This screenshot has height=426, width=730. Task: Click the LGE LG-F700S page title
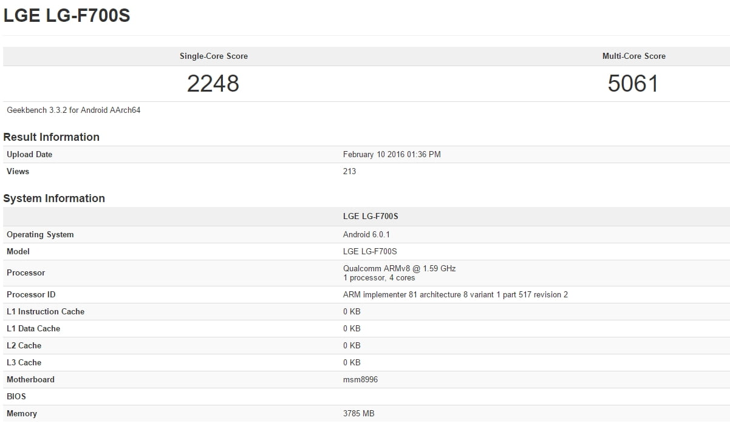coord(67,16)
